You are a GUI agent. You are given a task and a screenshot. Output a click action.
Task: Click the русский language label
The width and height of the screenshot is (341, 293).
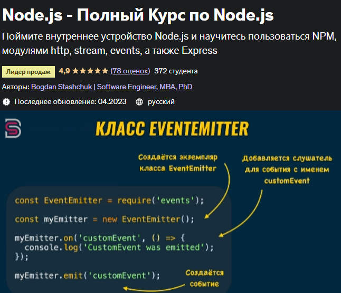pos(161,102)
